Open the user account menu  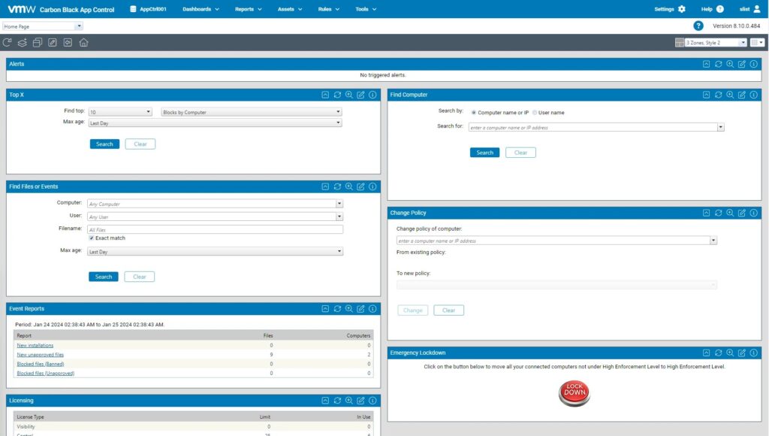(x=750, y=9)
